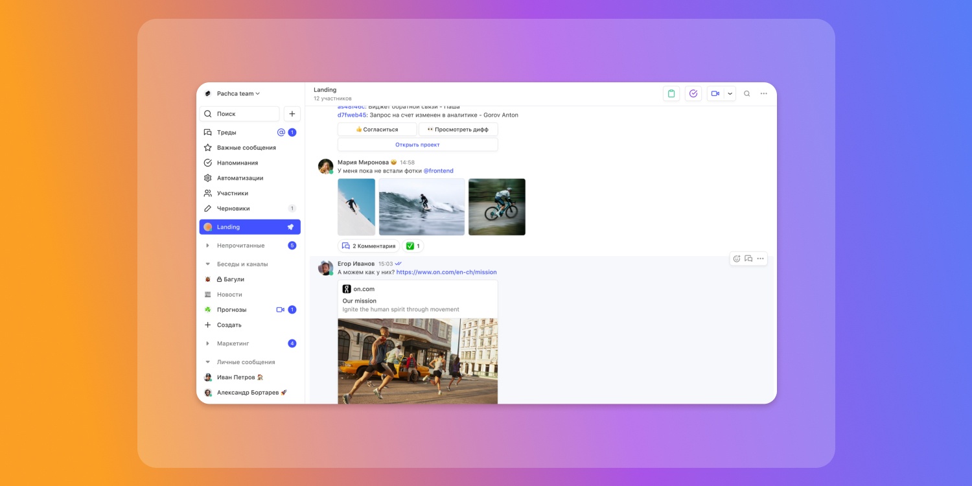
Task: Open search in chat via magnifier icon
Action: coord(746,94)
